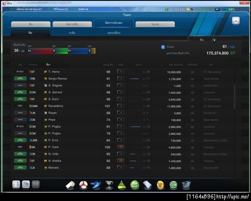Open the yellow jersey icon
The image size is (251, 201).
tap(160, 185)
